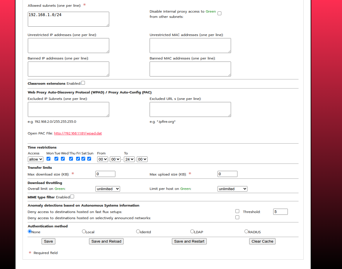Click the Clear Cache button
Viewport: 342px width, 269px height.
262,241
